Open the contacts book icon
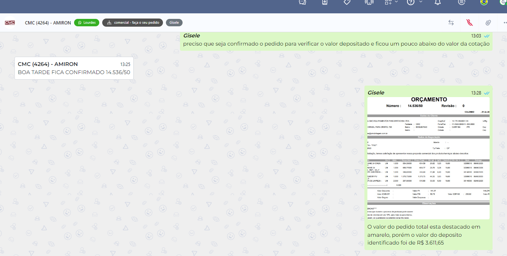 [x=325, y=2]
